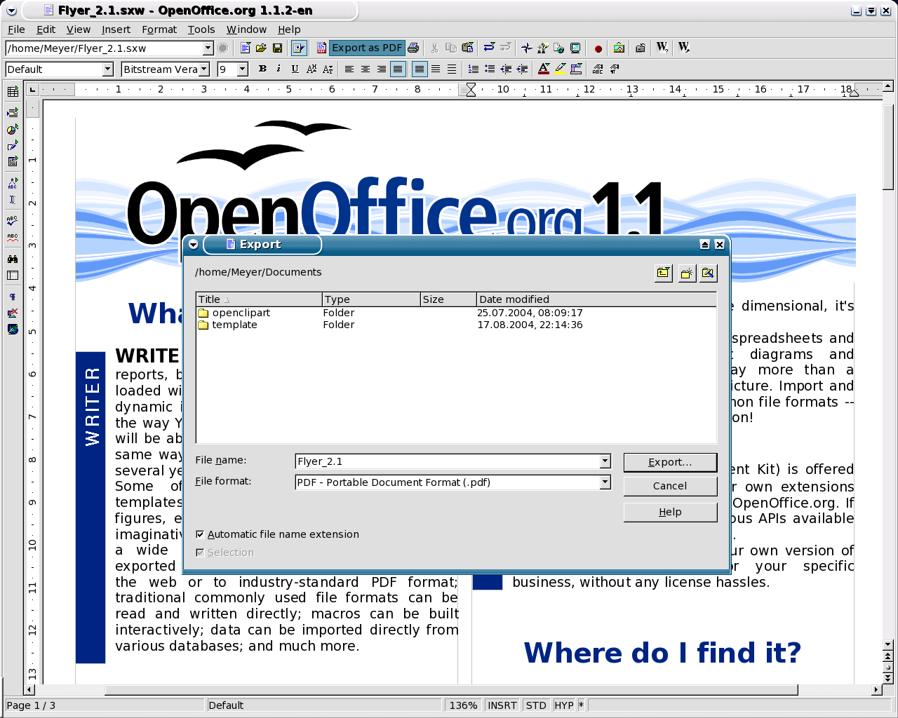Print the document with the printer icon
Viewport: 898px width, 718px height.
coord(413,48)
